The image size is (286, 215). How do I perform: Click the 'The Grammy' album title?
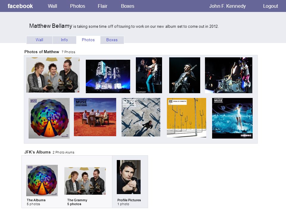pos(77,200)
